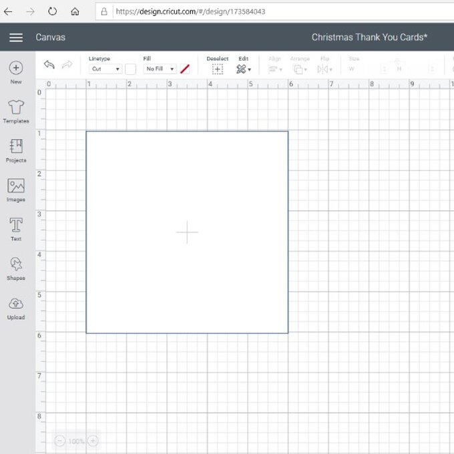Click the Deselect button
This screenshot has height=454, width=454.
[x=218, y=69]
